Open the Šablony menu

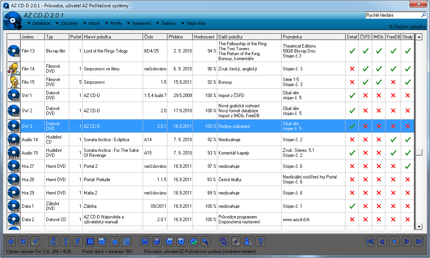tap(166, 23)
